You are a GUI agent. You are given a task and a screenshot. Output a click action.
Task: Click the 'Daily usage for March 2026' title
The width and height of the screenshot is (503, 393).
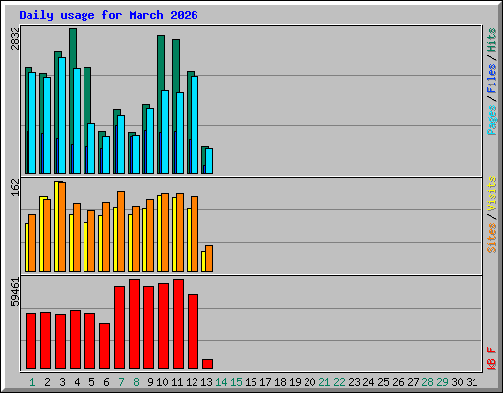108,15
